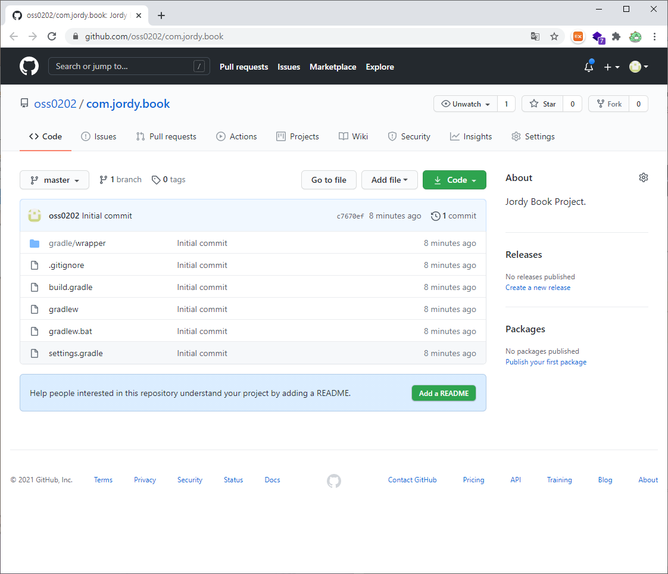Click the site lock icon in address bar

pyautogui.click(x=76, y=37)
